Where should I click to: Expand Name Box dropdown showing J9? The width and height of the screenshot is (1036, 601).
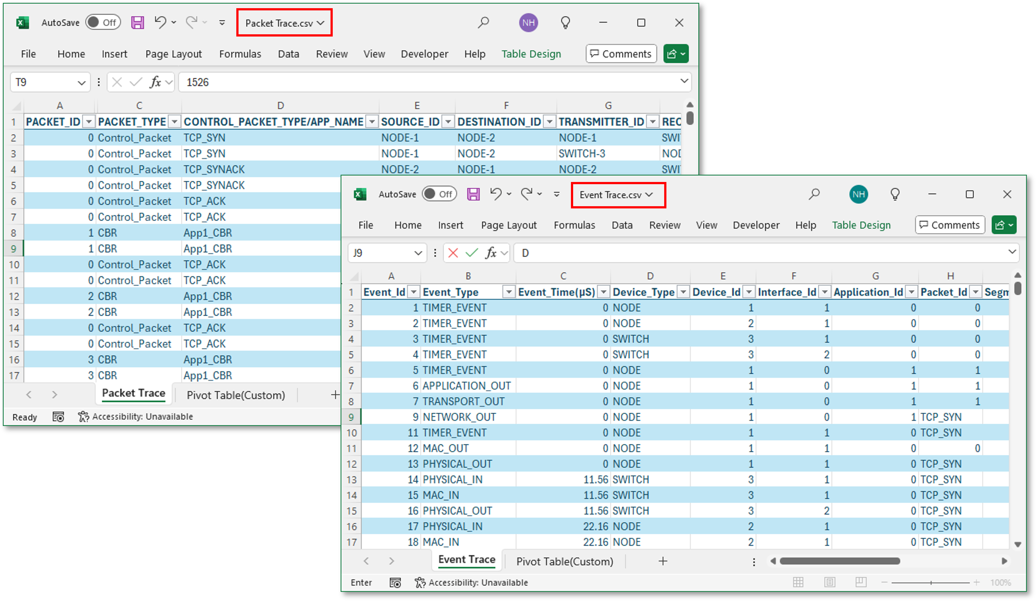tap(418, 253)
